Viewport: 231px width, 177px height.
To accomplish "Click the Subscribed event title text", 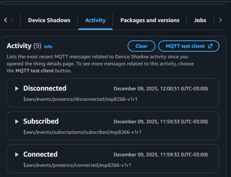I will click(41, 121).
